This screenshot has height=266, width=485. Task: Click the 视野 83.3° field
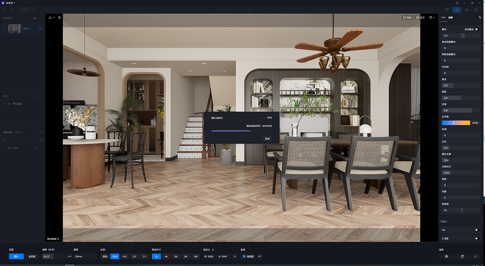click(x=54, y=257)
